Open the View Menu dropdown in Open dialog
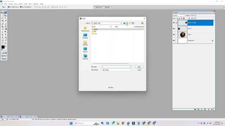The height and width of the screenshot is (126, 225). 133,23
